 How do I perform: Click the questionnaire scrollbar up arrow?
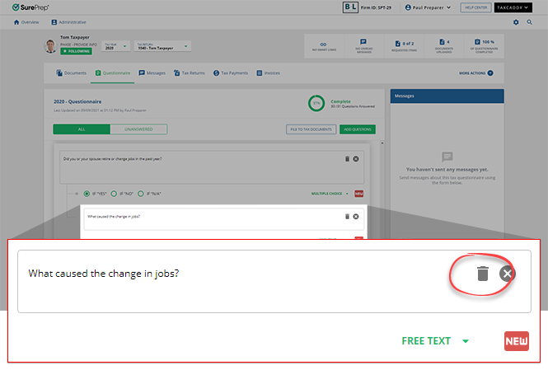click(x=382, y=143)
